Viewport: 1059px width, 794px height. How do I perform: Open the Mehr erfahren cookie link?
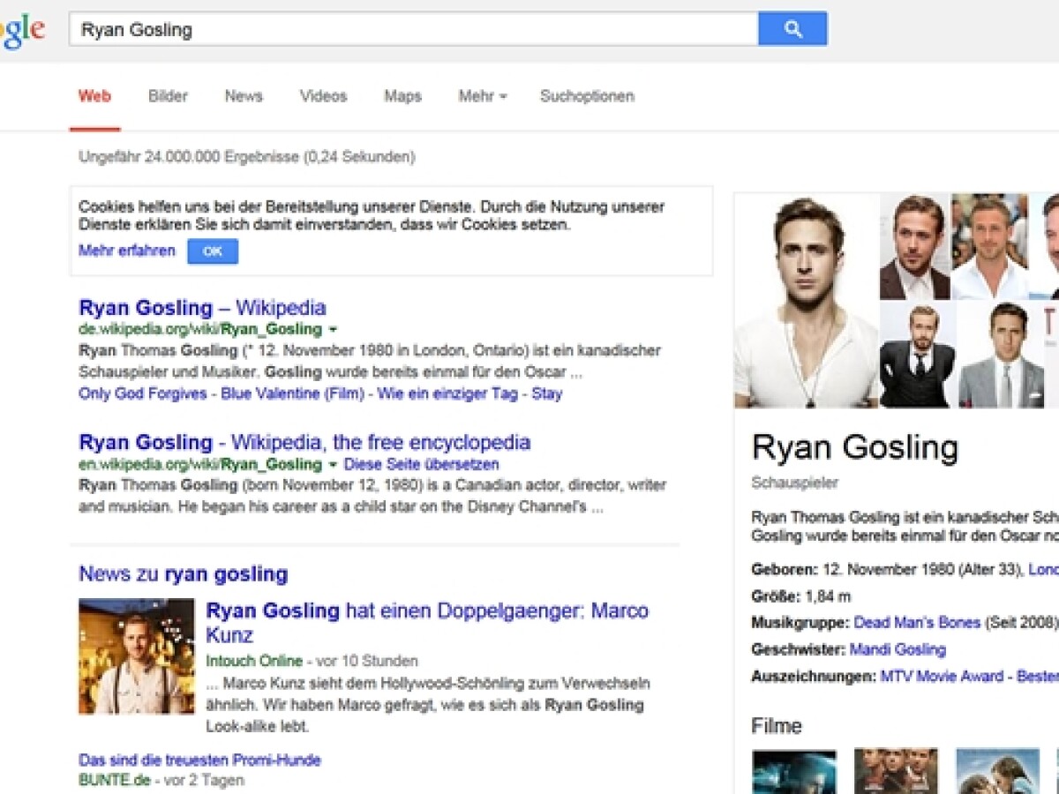(x=126, y=251)
